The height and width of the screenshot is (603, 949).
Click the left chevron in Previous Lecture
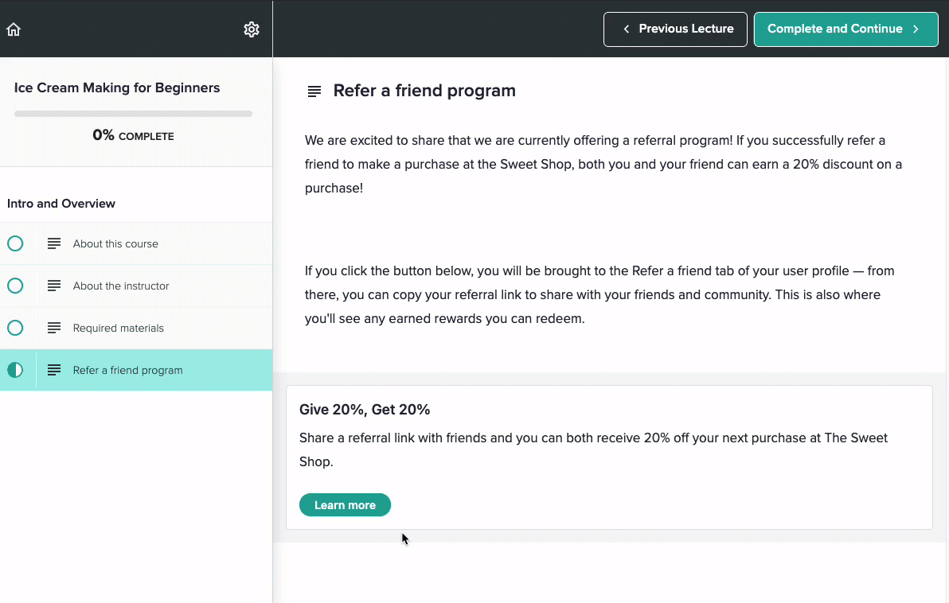tap(626, 29)
